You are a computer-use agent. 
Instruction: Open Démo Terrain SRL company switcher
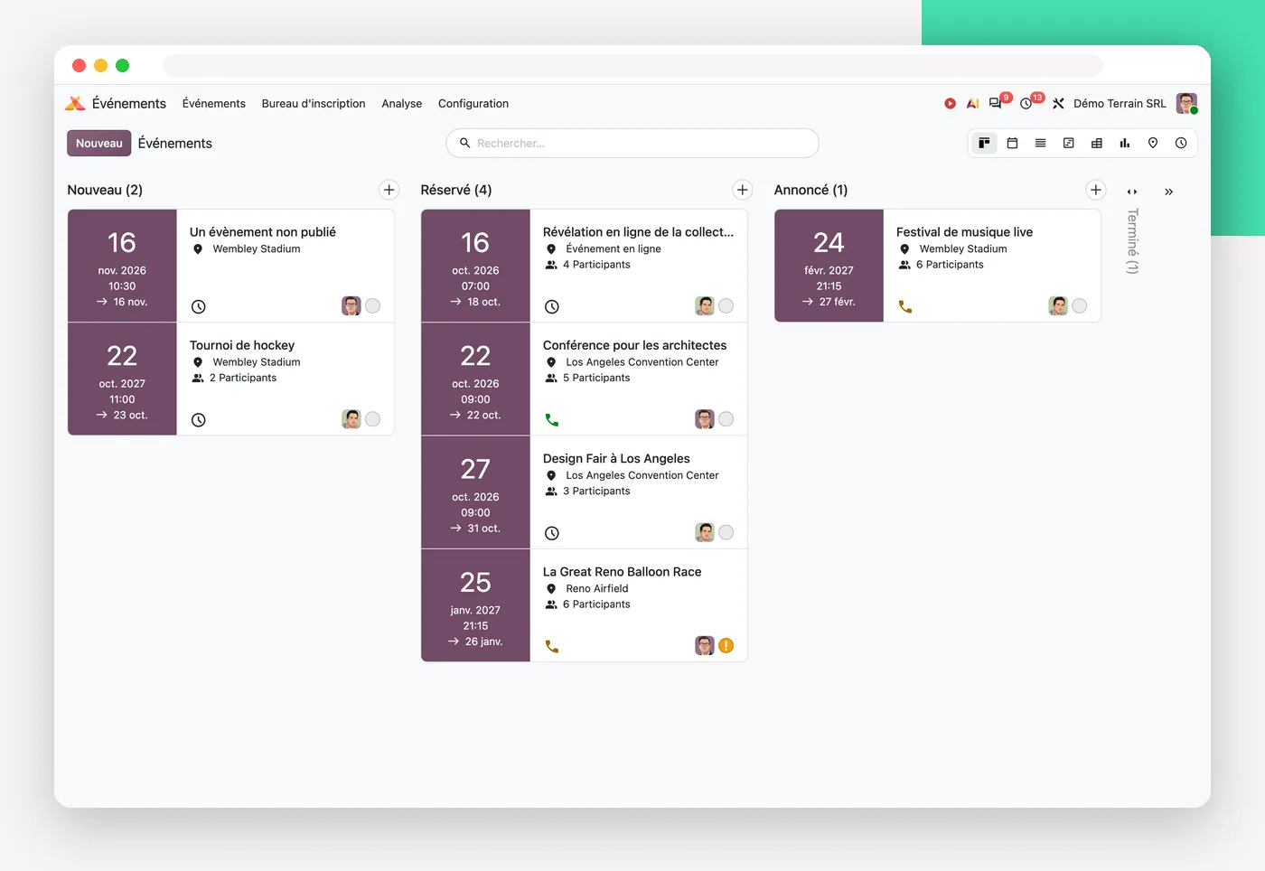tap(1120, 104)
